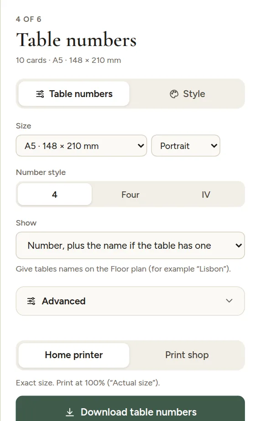Switch to the Table numbers tab

74,94
